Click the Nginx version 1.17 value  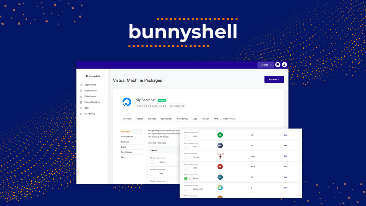click(x=252, y=135)
